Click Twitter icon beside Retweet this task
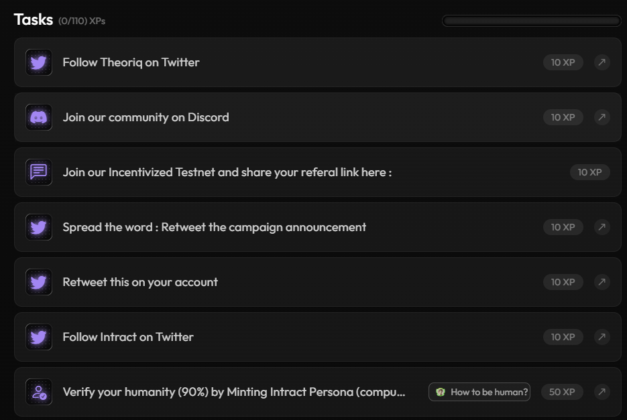Screen dimensions: 627x420 point(39,282)
